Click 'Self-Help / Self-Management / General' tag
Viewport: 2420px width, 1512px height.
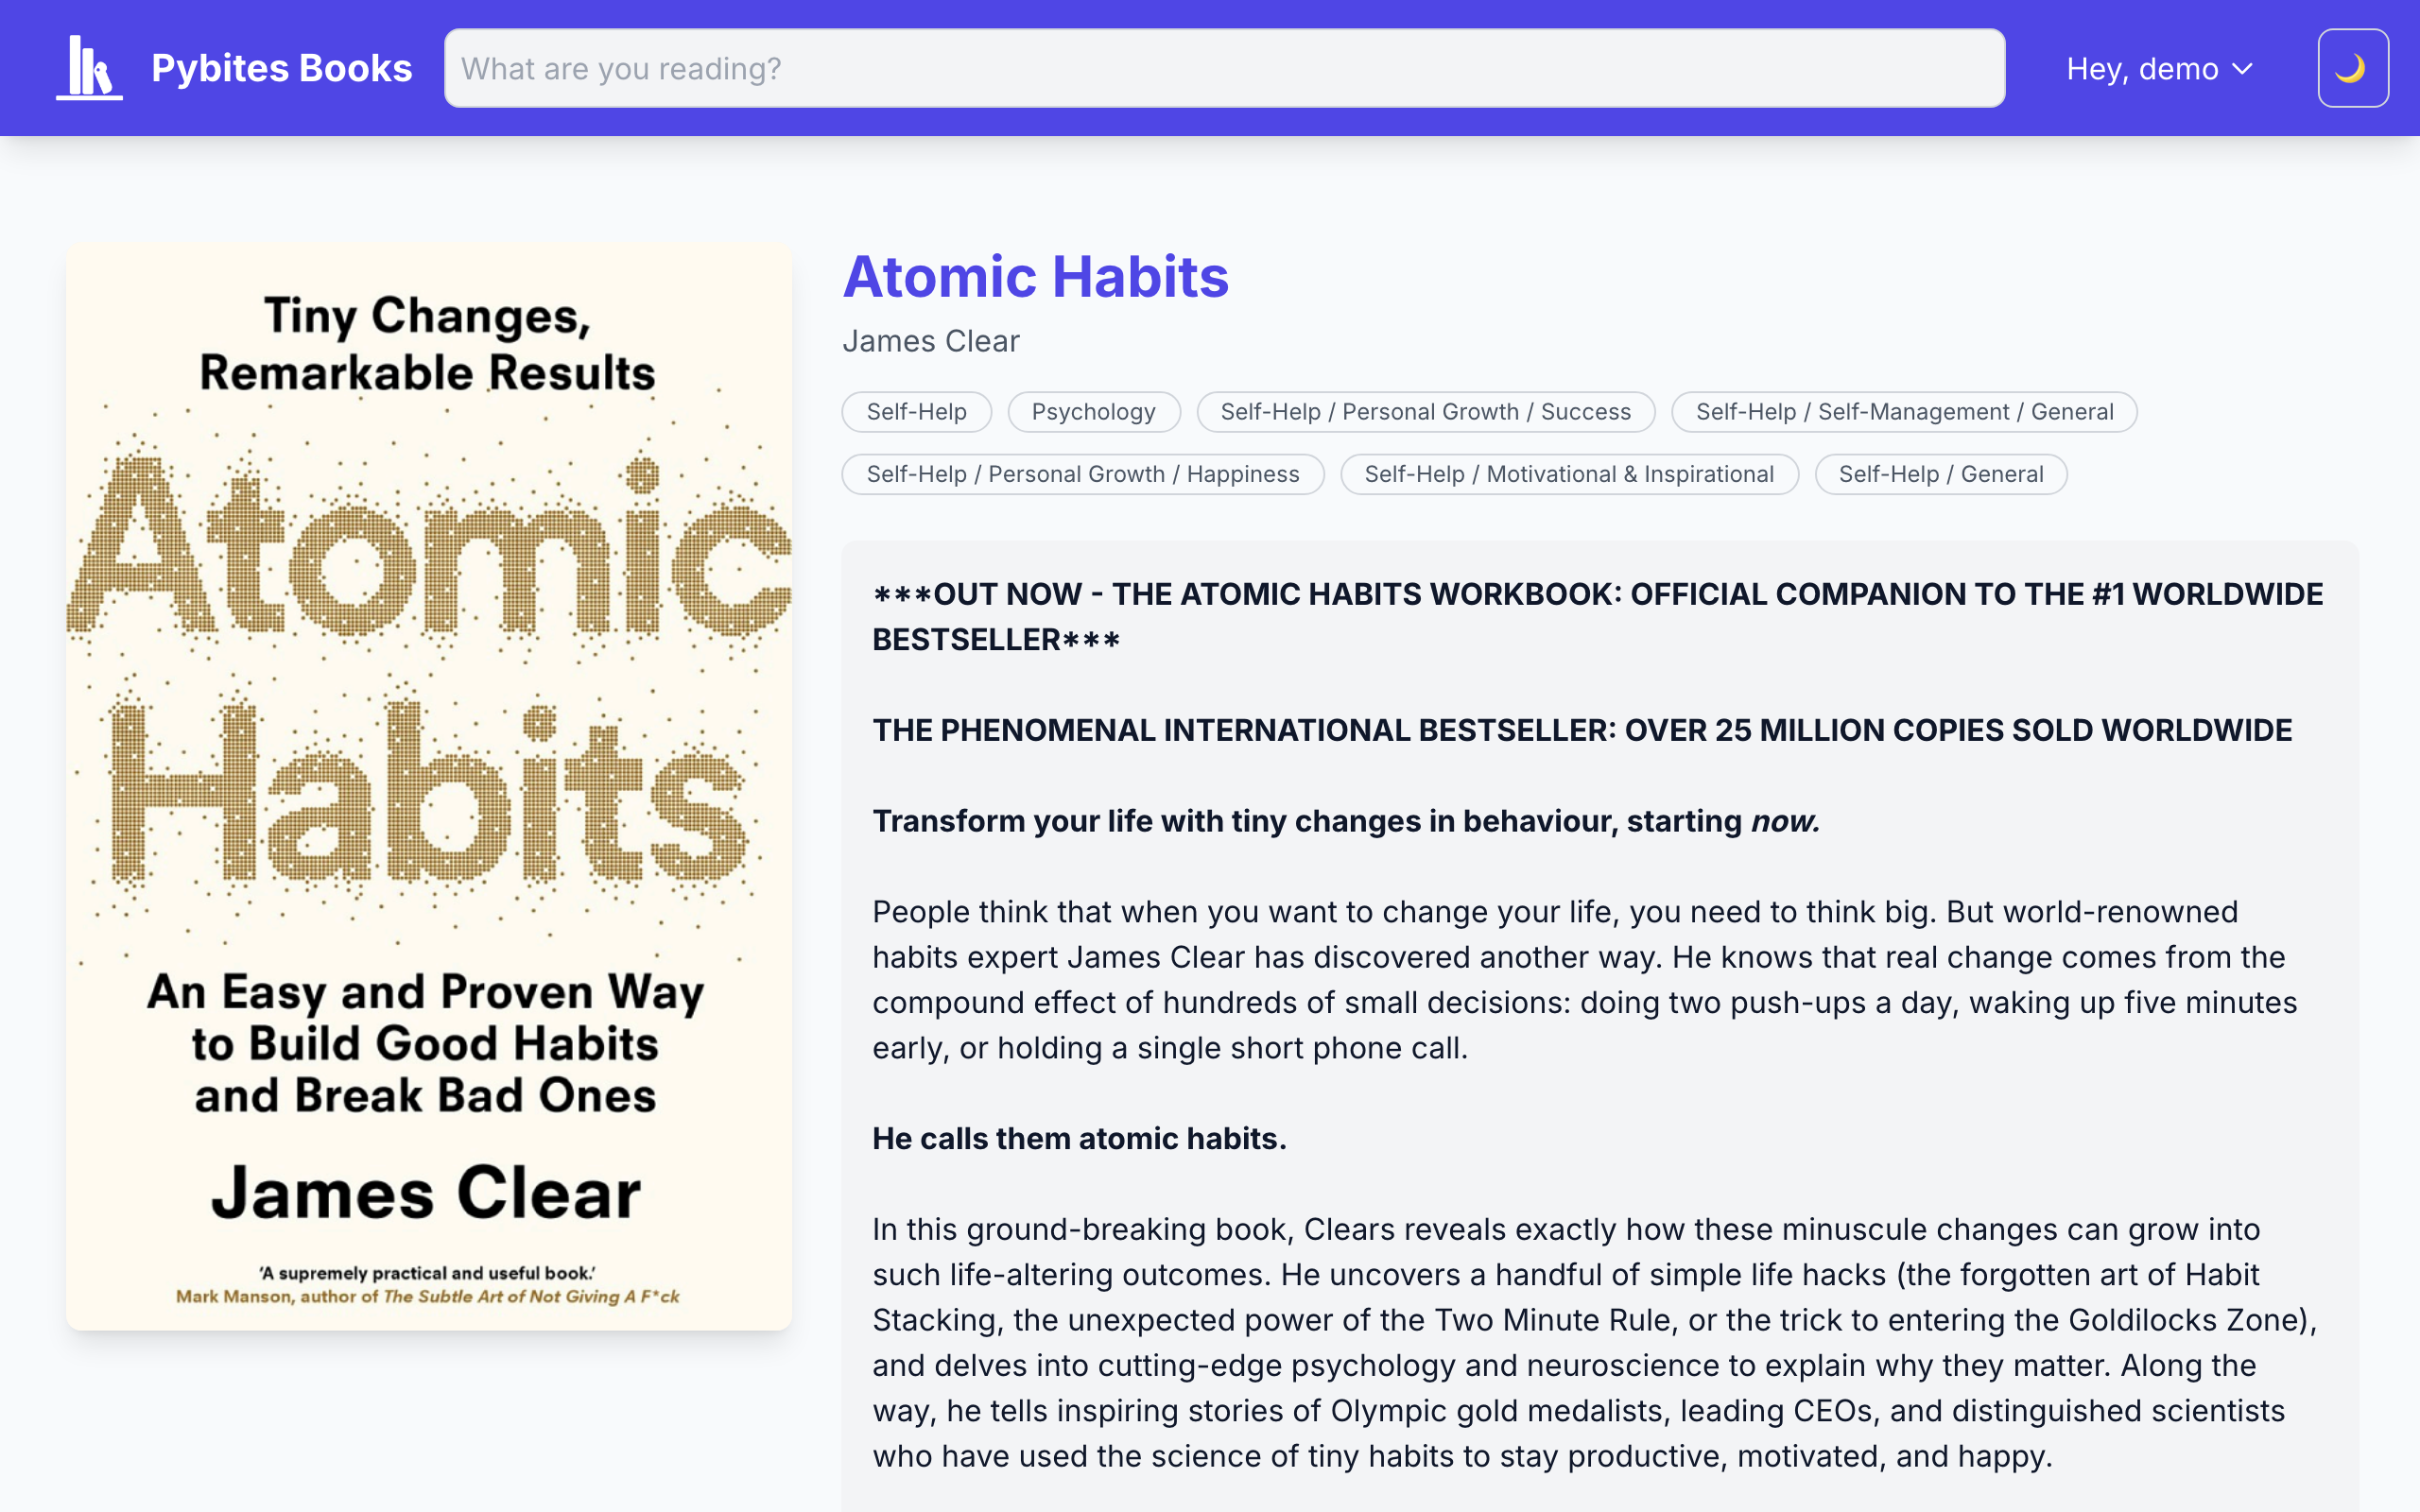pos(1904,412)
